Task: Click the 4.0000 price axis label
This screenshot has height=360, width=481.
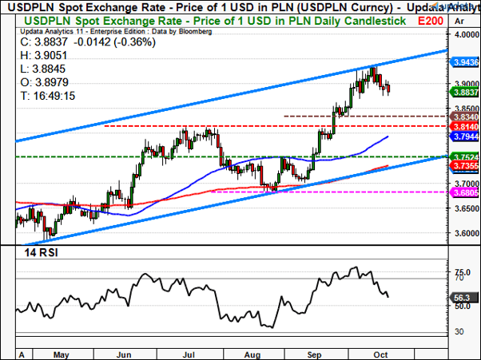Action: coord(467,34)
